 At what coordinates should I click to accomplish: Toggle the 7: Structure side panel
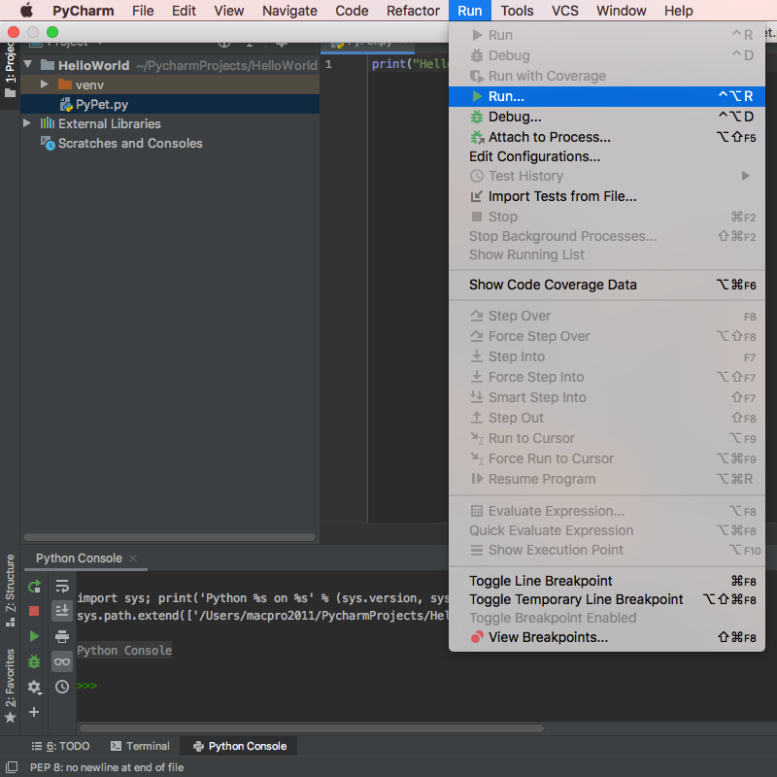tap(10, 590)
